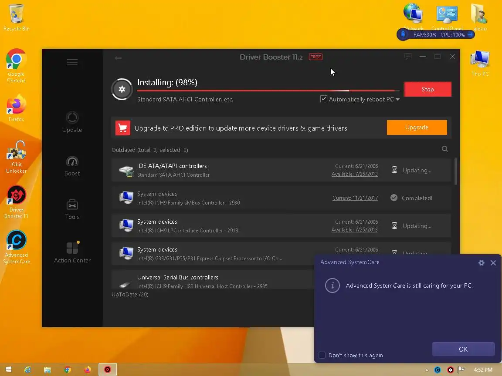Click the USB icon for Universal Serial Bus controllers
The width and height of the screenshot is (502, 376).
pos(125,284)
